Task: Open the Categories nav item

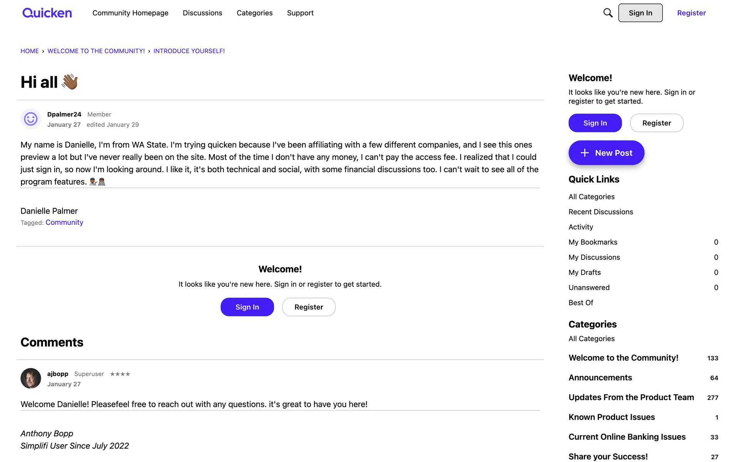Action: point(254,13)
